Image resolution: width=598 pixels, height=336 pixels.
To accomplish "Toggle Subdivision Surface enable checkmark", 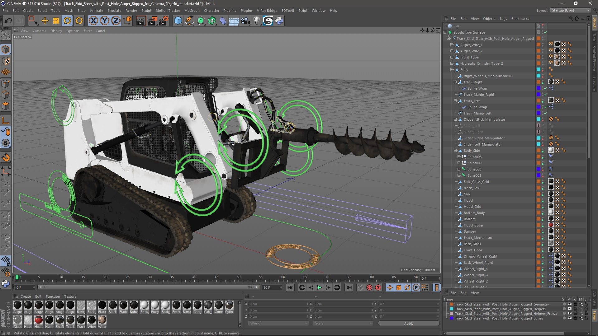I will pyautogui.click(x=546, y=32).
